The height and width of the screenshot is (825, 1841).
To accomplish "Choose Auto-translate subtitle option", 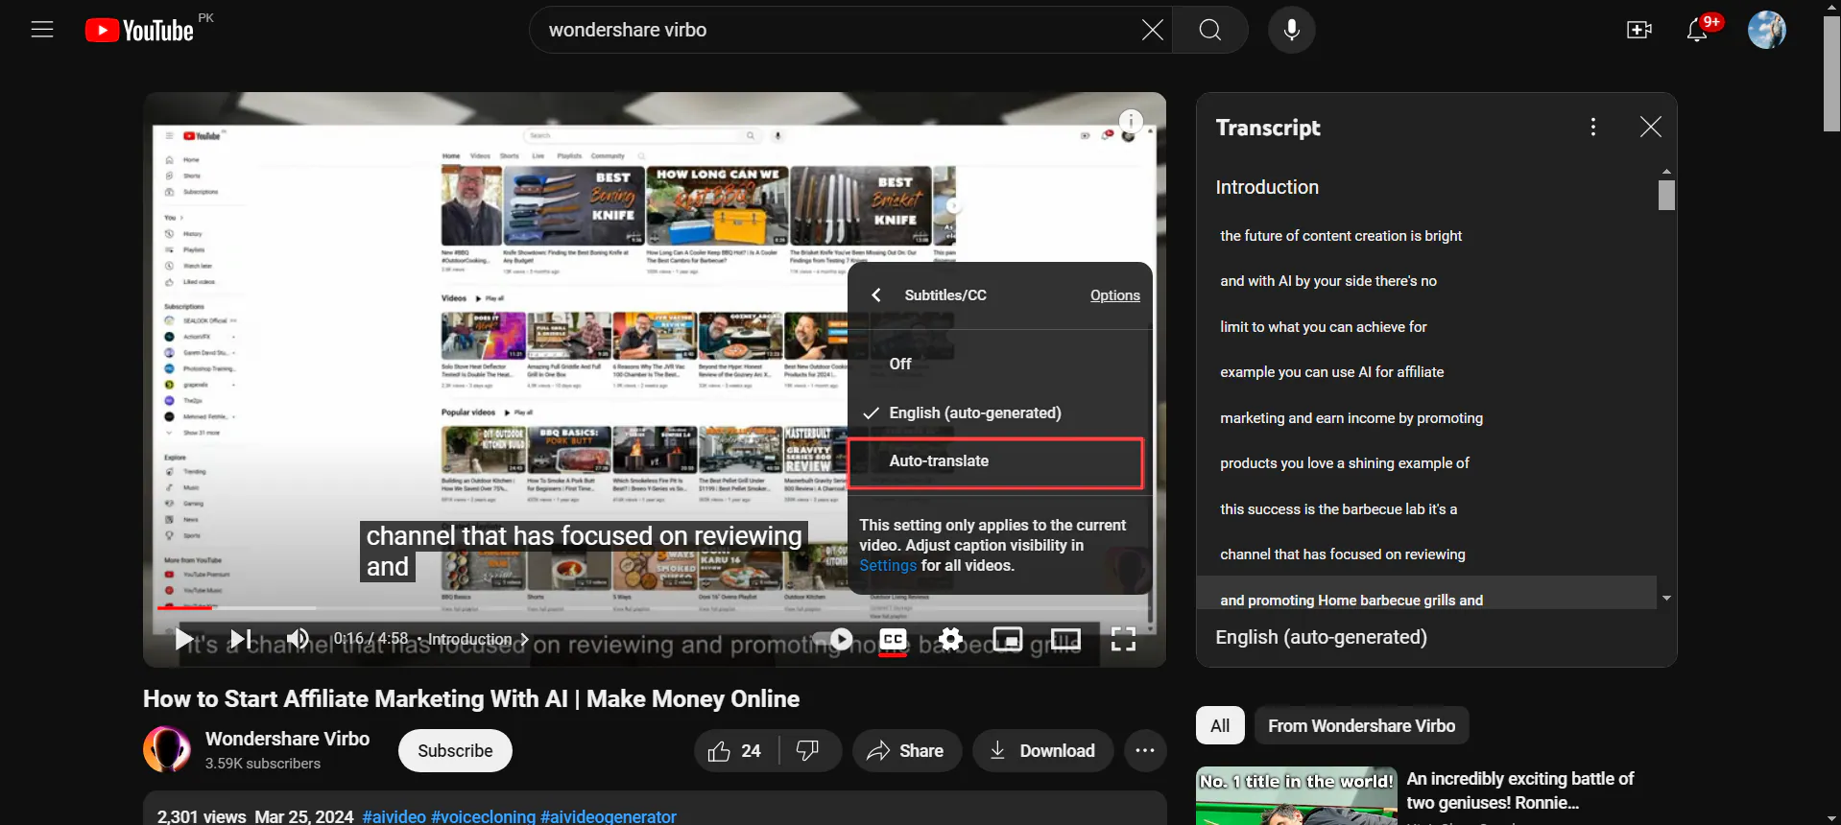I will (996, 461).
